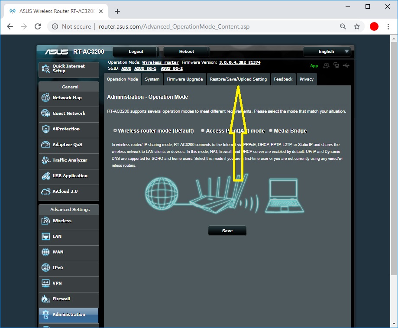Select Media Bridge mode
The width and height of the screenshot is (398, 328).
tap(271, 130)
